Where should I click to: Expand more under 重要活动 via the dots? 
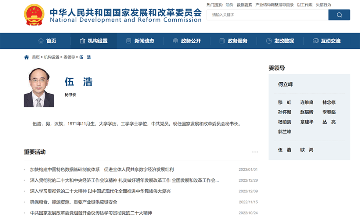tap(255, 152)
